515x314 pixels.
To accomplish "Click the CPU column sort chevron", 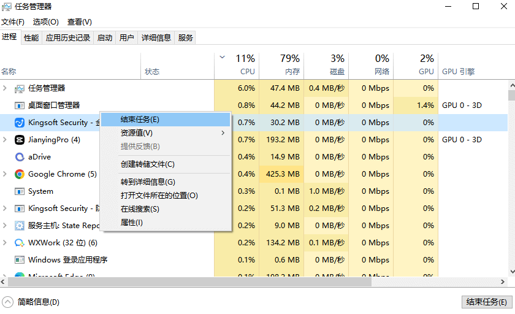I will tap(223, 57).
